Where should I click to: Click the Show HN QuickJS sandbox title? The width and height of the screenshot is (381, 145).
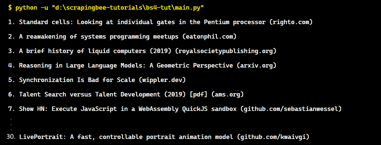[128, 109]
